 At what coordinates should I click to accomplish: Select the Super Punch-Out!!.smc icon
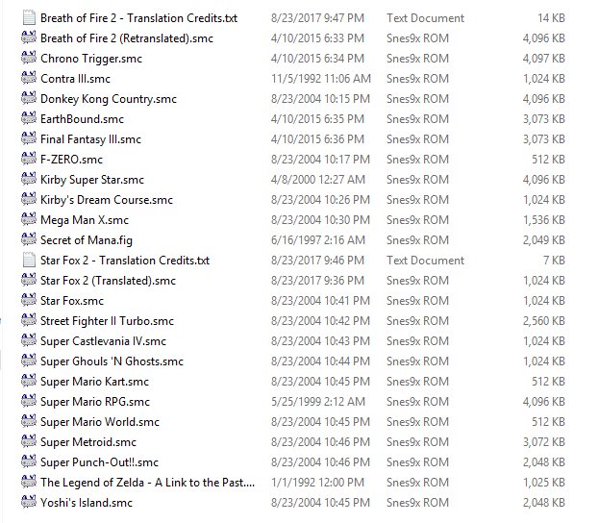tap(29, 462)
